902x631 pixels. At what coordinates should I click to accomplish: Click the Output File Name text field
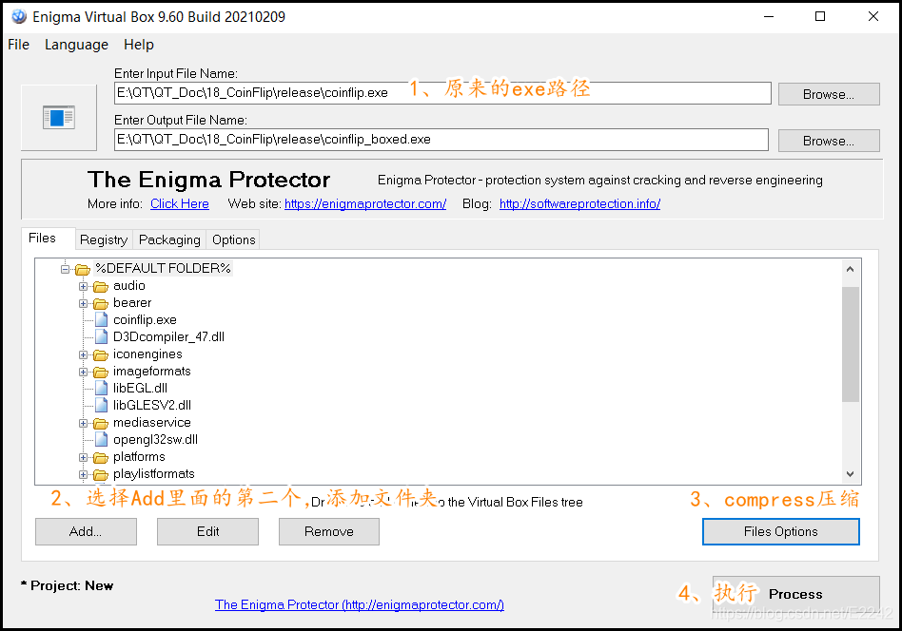pyautogui.click(x=441, y=140)
